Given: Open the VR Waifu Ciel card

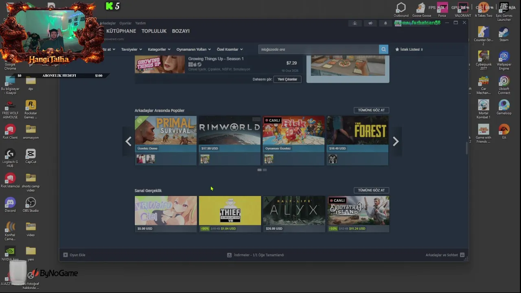Looking at the screenshot, I should click(166, 214).
